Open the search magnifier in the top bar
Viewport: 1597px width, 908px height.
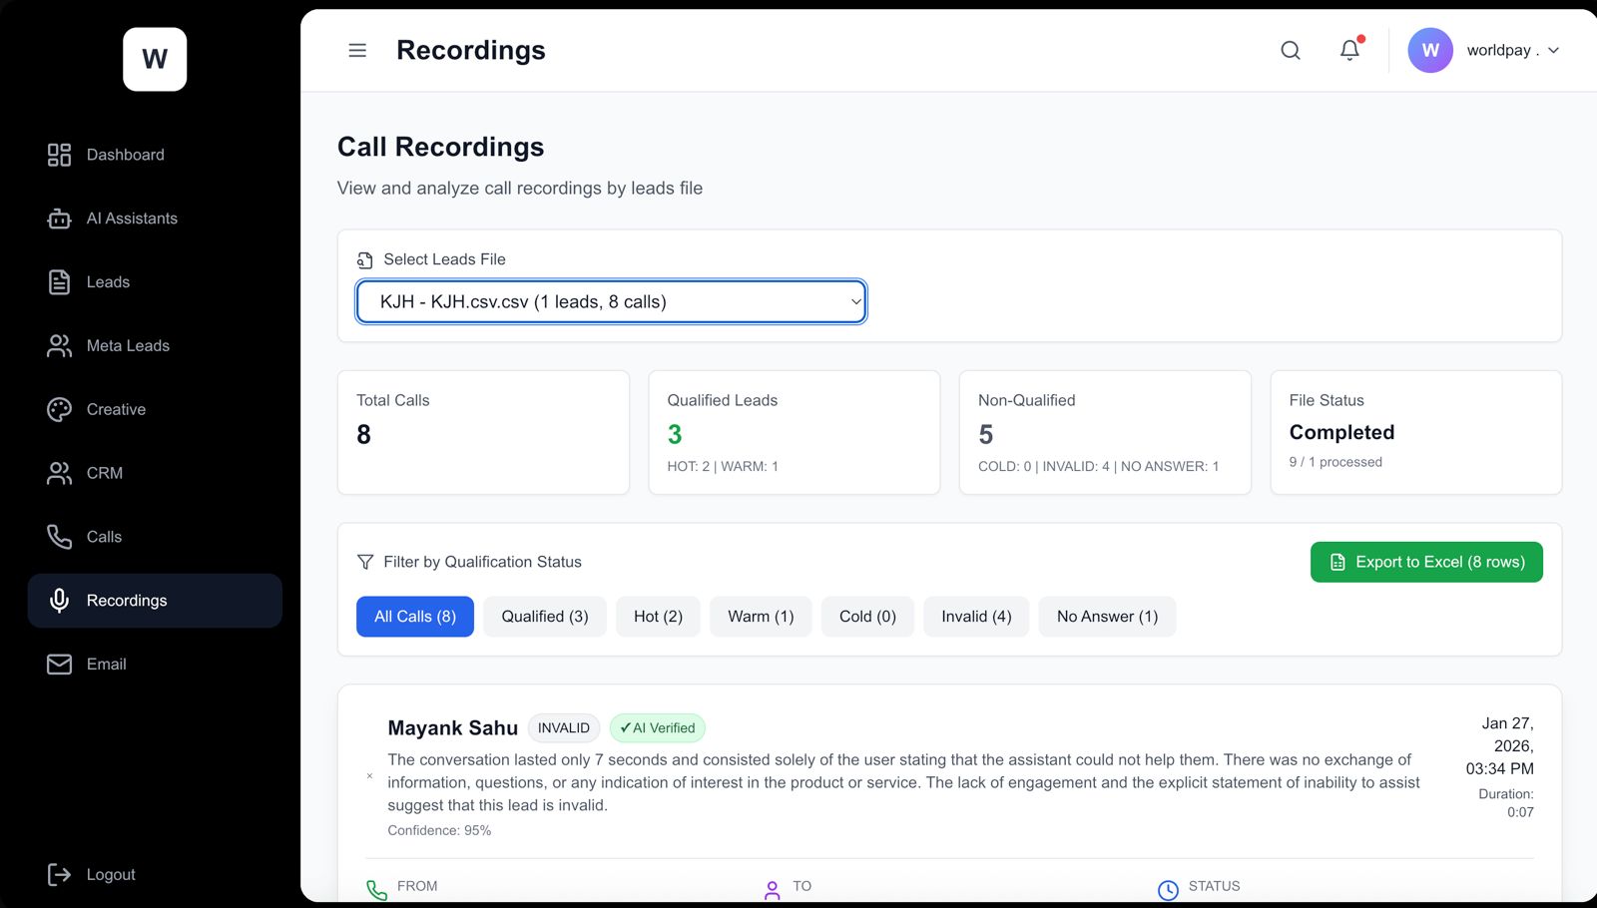[x=1290, y=50]
